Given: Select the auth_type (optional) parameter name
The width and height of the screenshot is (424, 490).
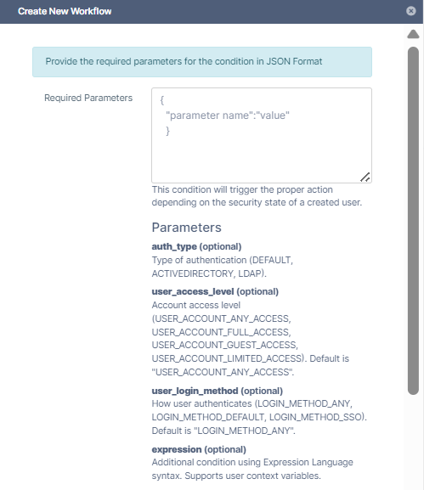Looking at the screenshot, I should (196, 246).
